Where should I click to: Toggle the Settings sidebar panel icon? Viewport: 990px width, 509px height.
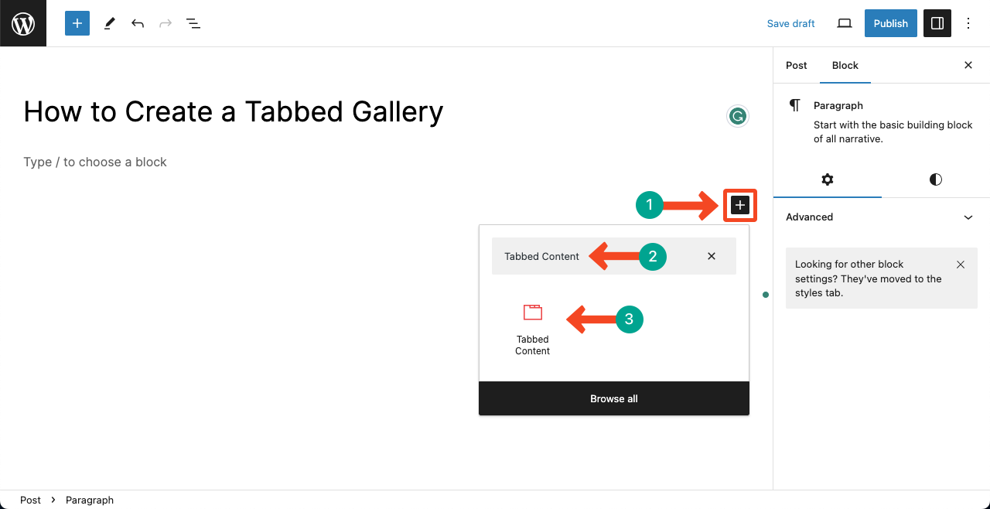(937, 23)
